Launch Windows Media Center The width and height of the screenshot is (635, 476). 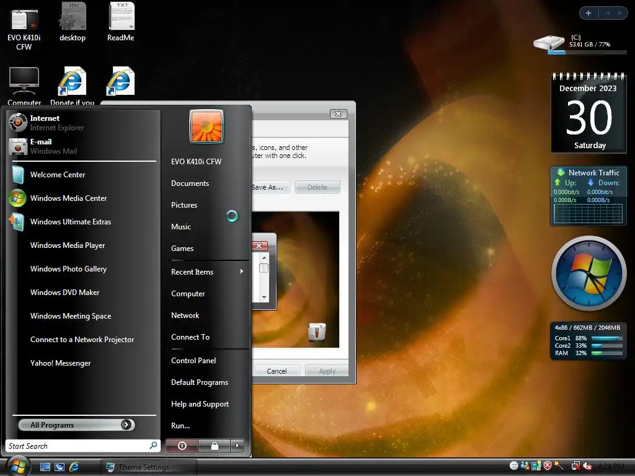tap(83, 198)
